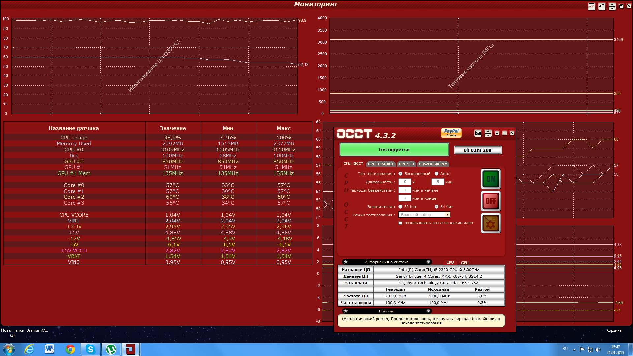The image size is (633, 356).
Task: Take a screenshot with OCCT camera icon
Action: 478,133
